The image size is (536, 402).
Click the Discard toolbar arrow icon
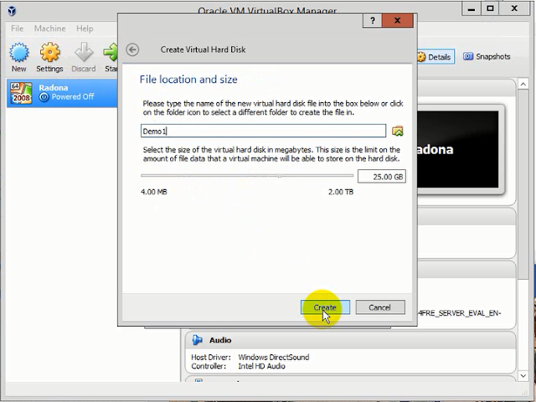[x=84, y=53]
